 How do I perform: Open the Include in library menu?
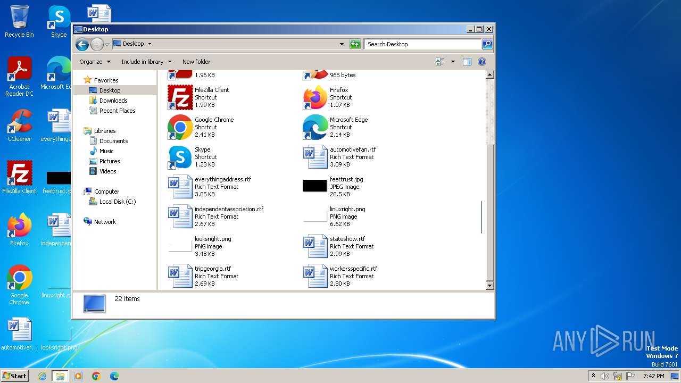pyautogui.click(x=146, y=62)
